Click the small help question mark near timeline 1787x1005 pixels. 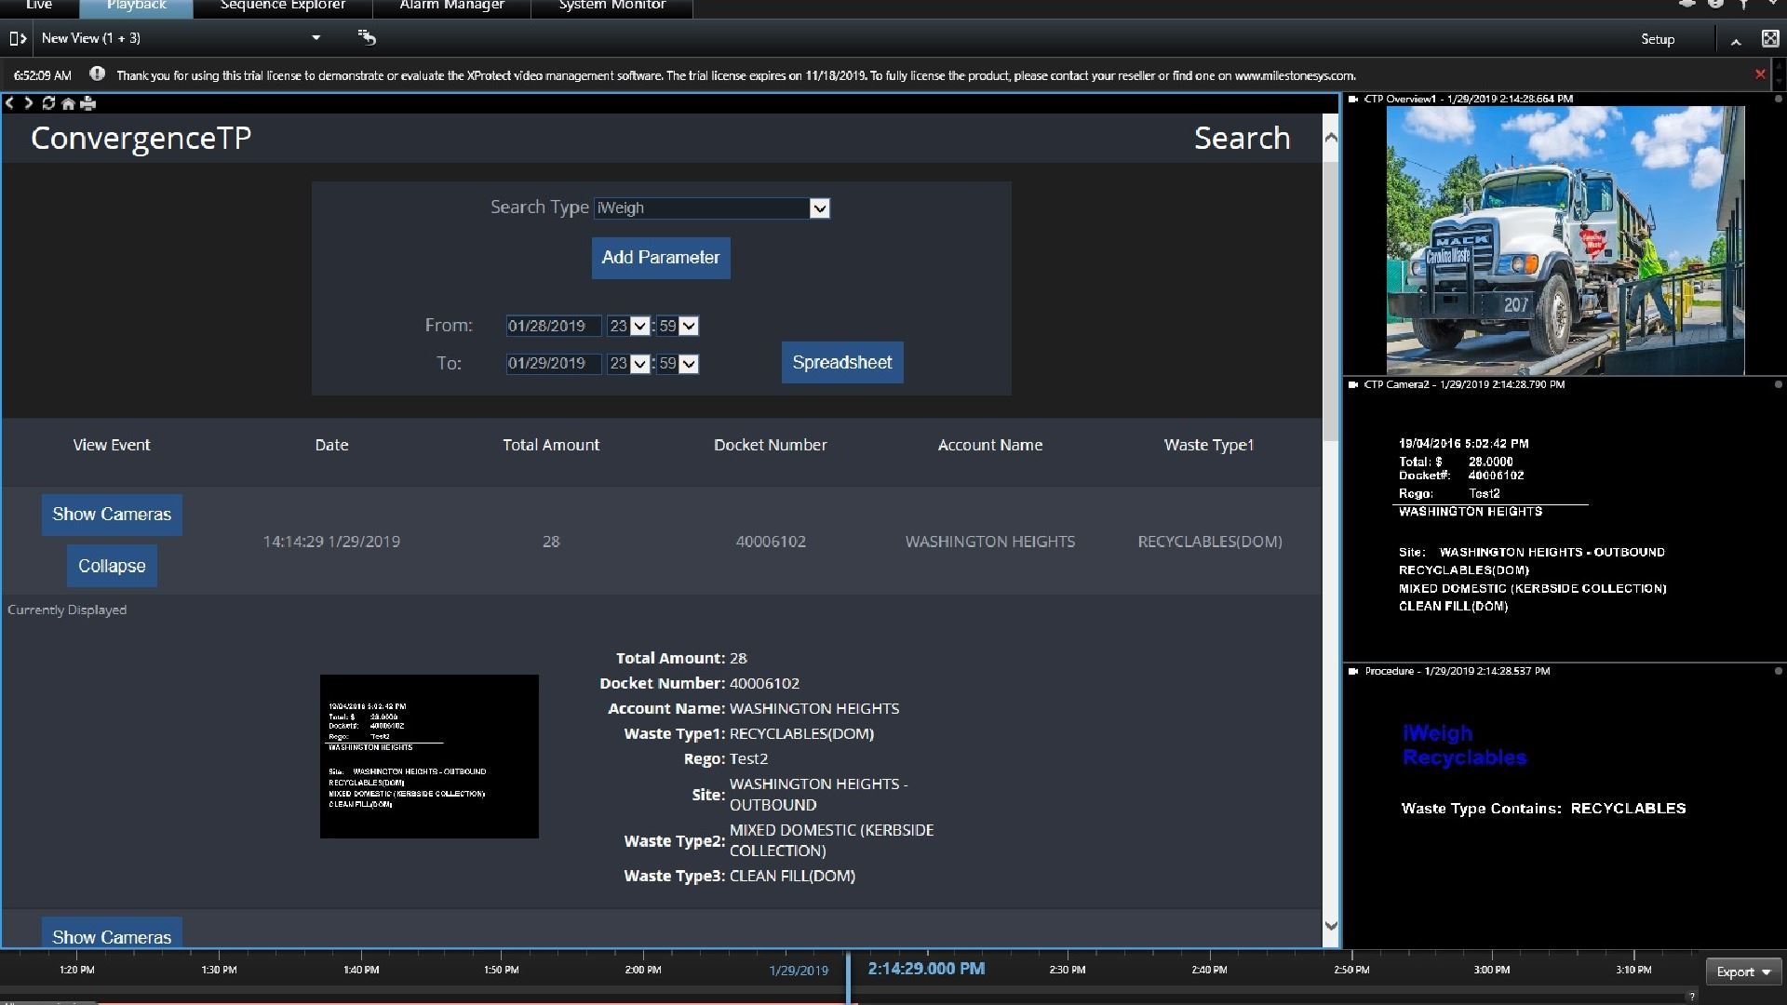[1691, 996]
